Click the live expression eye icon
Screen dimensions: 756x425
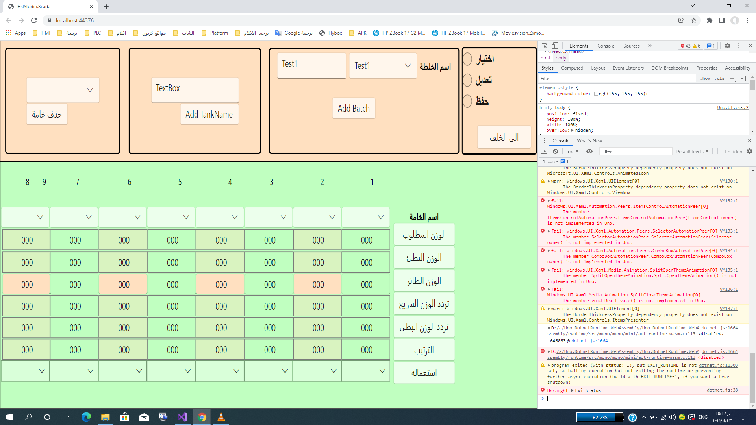click(589, 152)
